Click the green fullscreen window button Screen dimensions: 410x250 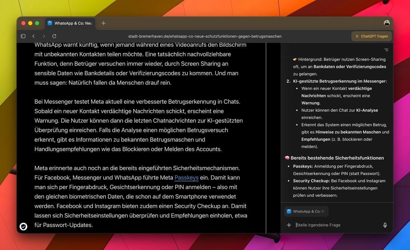pyautogui.click(x=37, y=23)
